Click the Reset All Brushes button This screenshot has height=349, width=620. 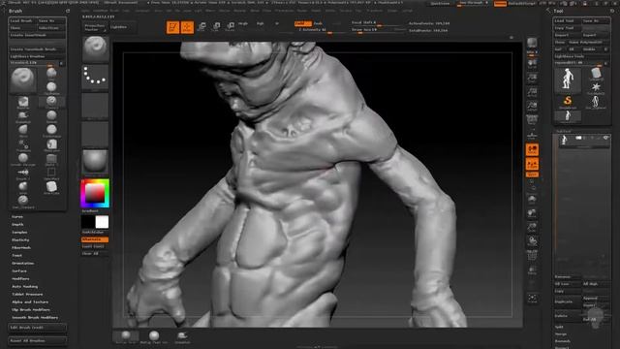(38, 340)
